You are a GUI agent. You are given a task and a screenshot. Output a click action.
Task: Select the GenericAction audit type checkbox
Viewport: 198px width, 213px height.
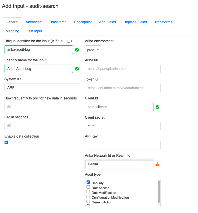[x=88, y=201]
